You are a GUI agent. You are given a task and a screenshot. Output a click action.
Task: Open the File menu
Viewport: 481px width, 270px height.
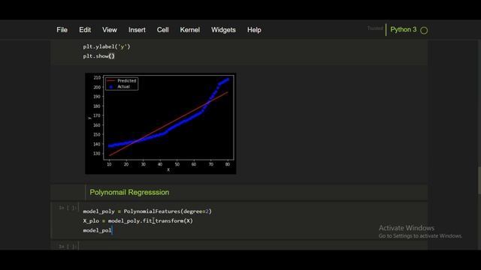click(62, 30)
